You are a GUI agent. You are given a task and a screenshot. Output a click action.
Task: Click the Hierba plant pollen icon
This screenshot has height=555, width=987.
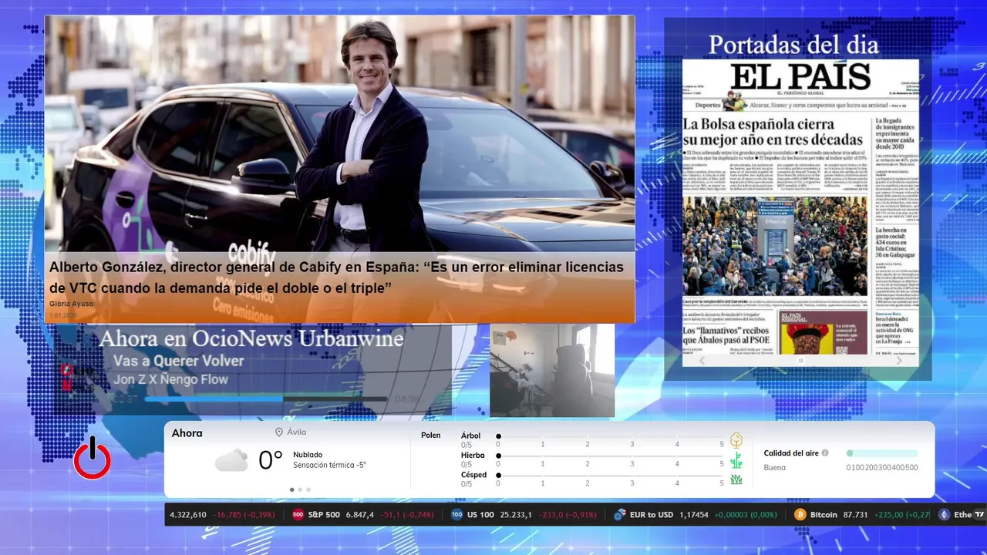tap(736, 460)
